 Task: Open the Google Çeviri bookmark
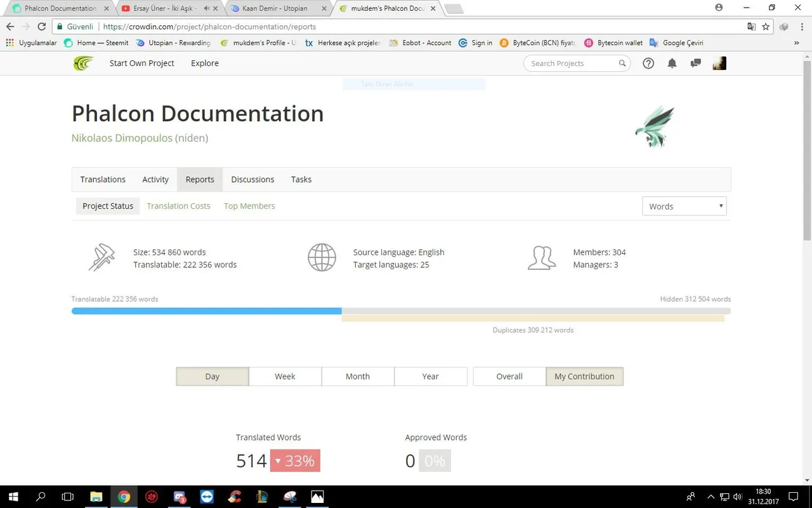click(676, 43)
